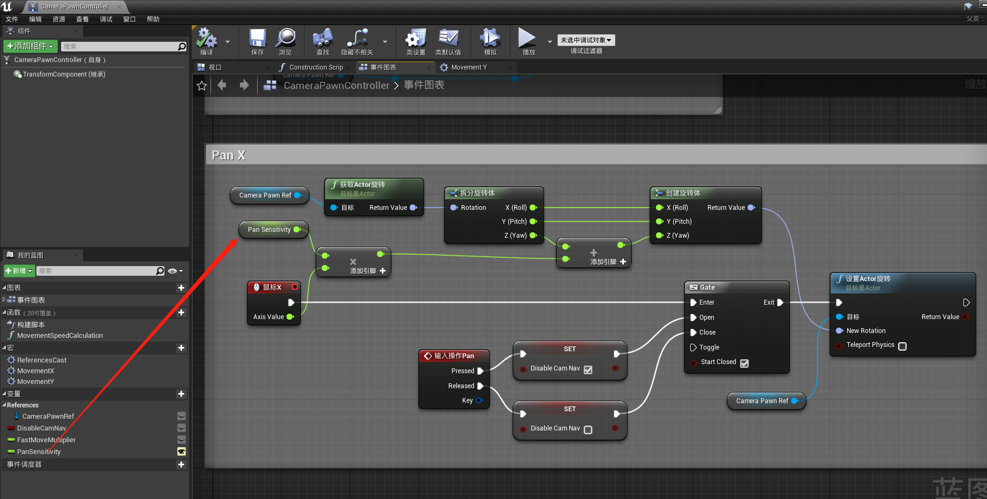Expand the 事件图表 tree item
The height and width of the screenshot is (499, 987).
(4, 300)
